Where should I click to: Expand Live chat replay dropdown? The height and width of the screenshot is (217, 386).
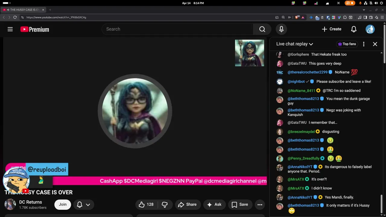295,44
